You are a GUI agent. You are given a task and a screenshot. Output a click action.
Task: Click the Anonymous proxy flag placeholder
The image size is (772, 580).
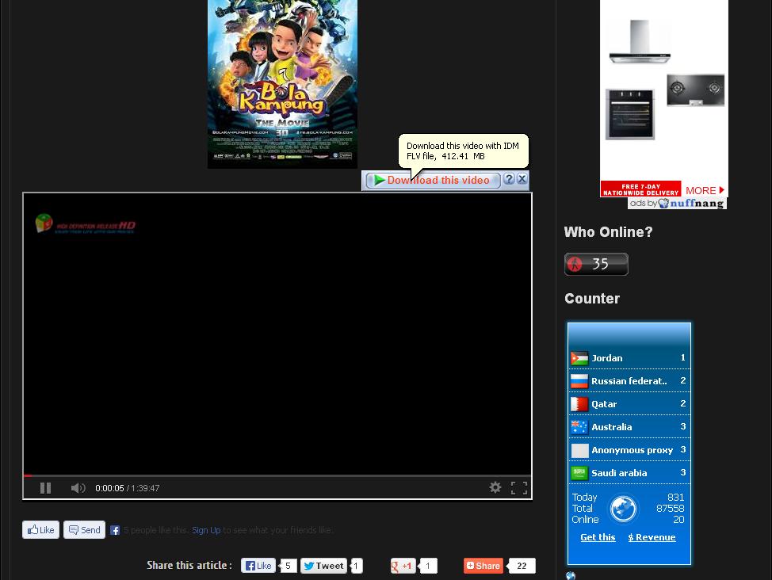(579, 450)
